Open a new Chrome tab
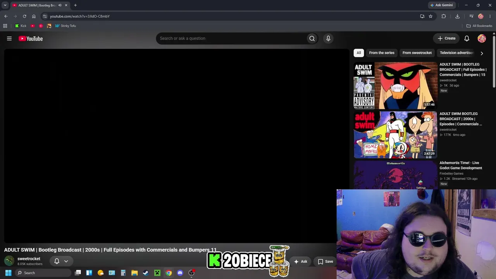 (75, 5)
